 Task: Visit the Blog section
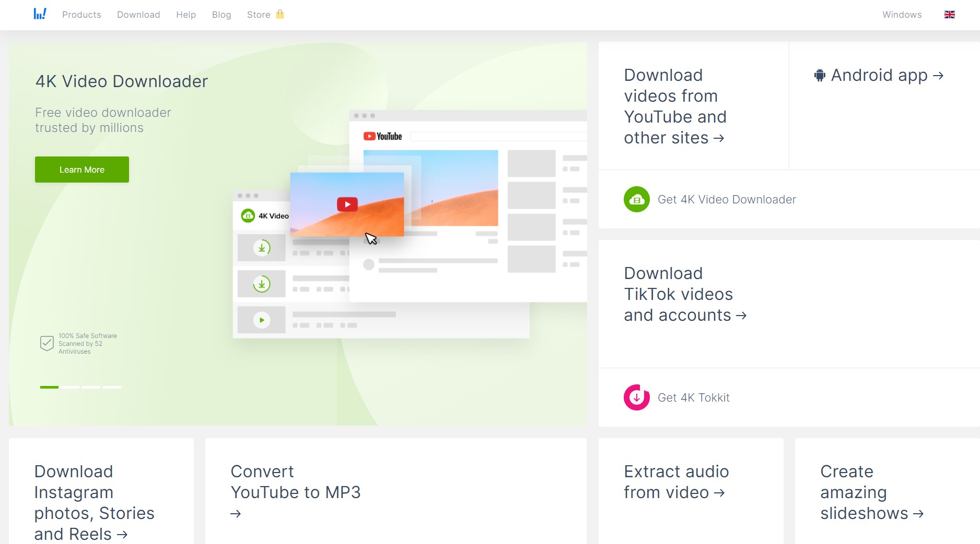pos(221,15)
